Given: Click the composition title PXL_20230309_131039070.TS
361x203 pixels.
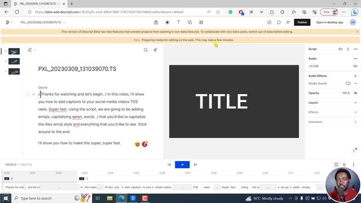Looking at the screenshot, I should click(77, 69).
